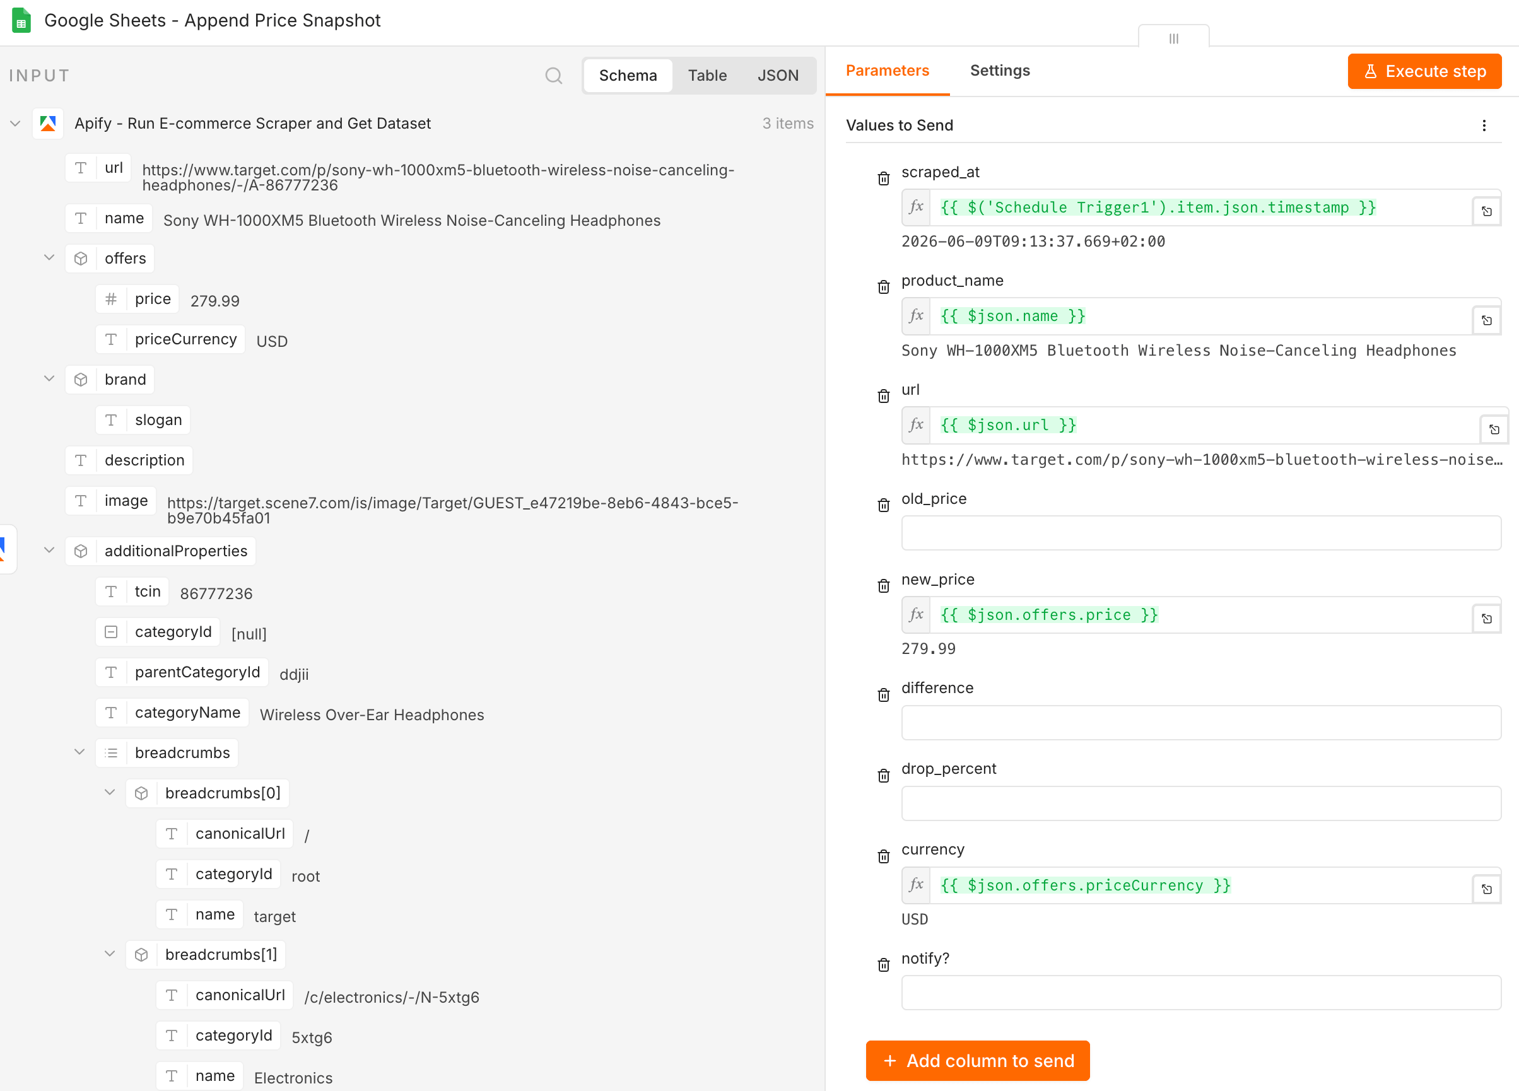The image size is (1519, 1091).
Task: Click the text "3 items"
Action: (x=788, y=123)
